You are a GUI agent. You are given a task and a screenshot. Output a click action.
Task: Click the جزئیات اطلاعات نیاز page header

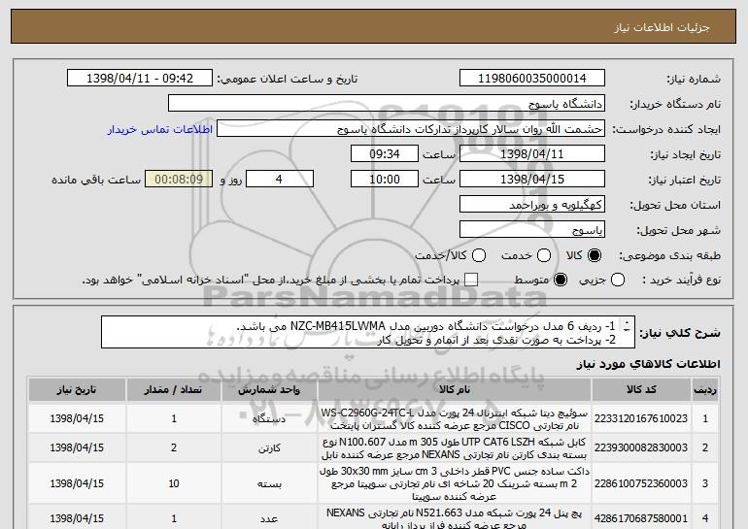point(662,27)
